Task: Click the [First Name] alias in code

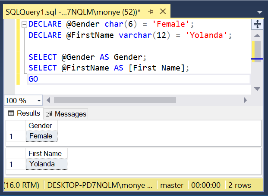Action: (x=157, y=68)
